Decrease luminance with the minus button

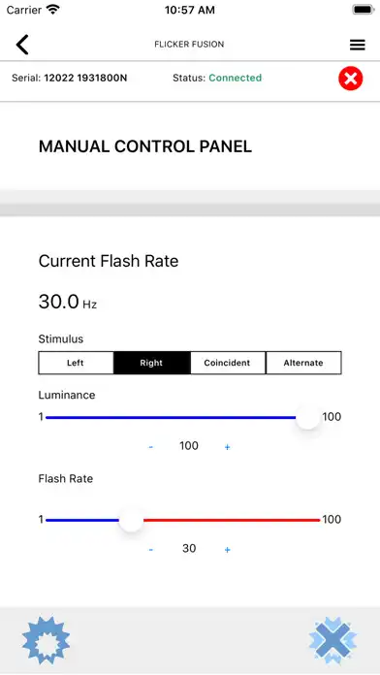click(150, 447)
